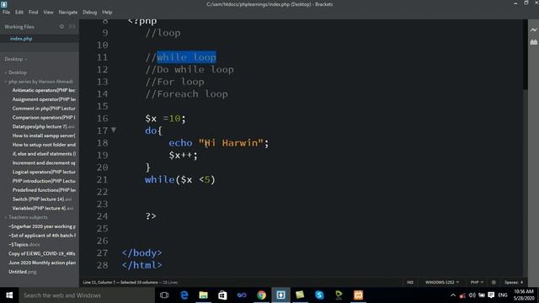Viewport: 539px width, 303px height.
Task: Open the File menu
Action: tap(6, 12)
